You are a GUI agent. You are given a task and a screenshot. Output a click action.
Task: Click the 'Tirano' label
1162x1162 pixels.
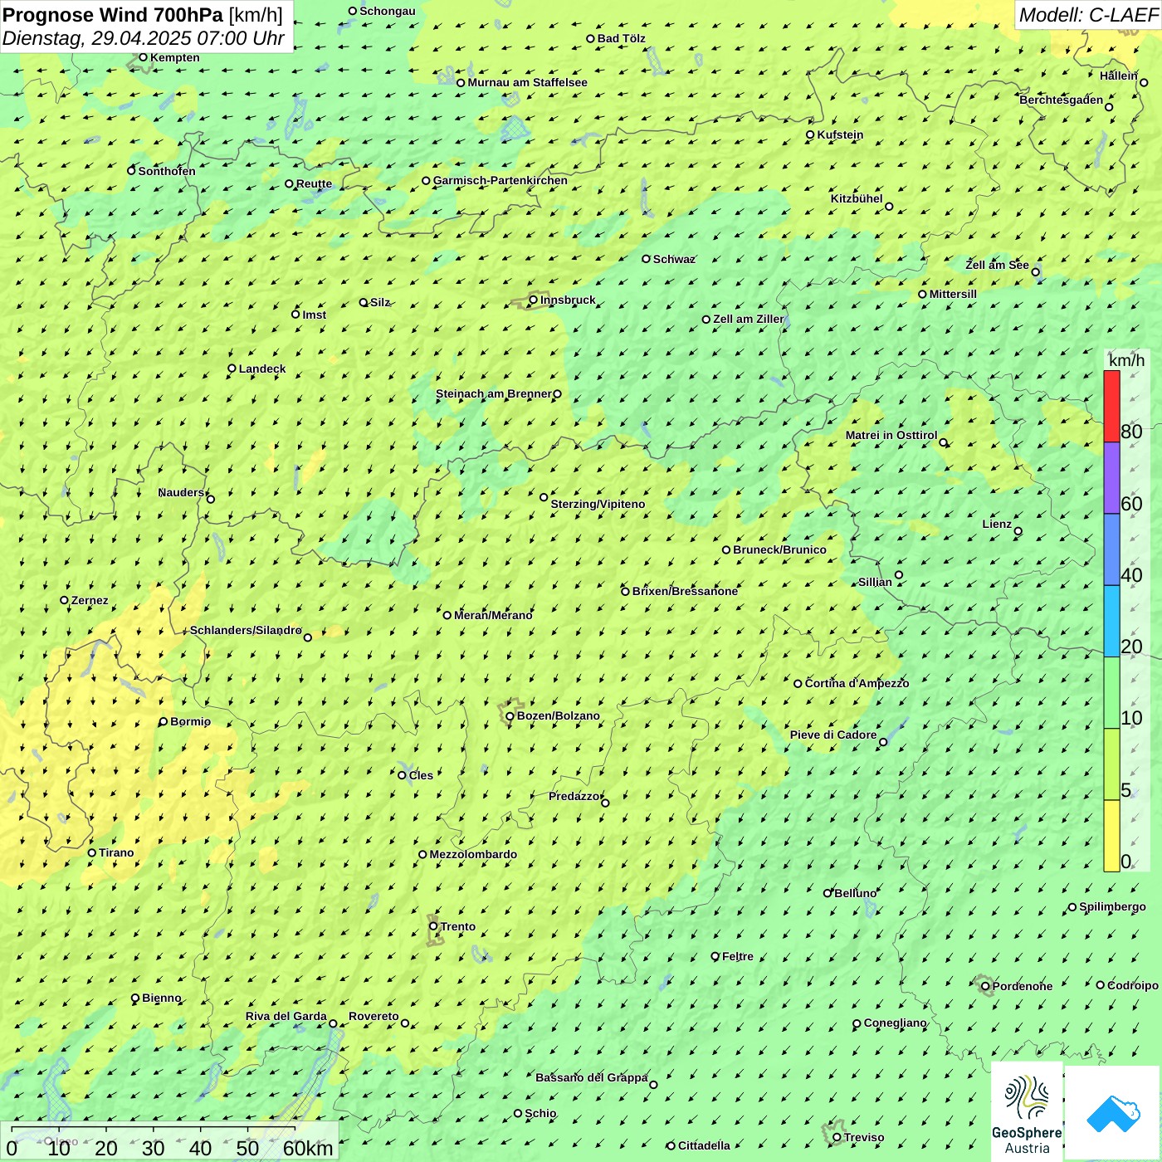(x=116, y=852)
